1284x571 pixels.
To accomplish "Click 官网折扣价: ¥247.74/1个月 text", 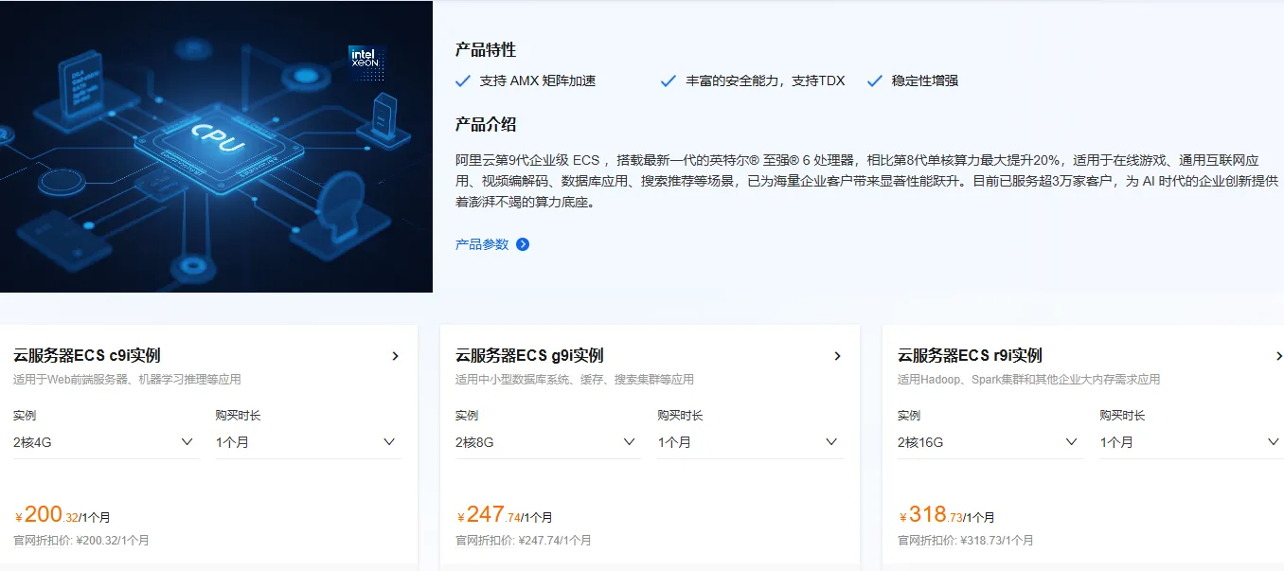I will coord(524,541).
